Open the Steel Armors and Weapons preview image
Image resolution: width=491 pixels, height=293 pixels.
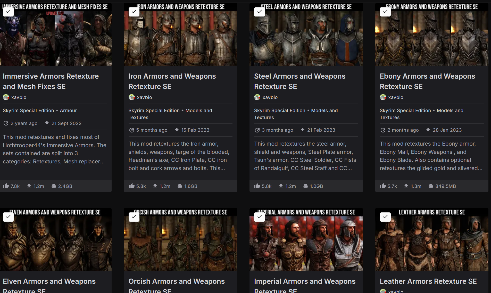pyautogui.click(x=306, y=35)
